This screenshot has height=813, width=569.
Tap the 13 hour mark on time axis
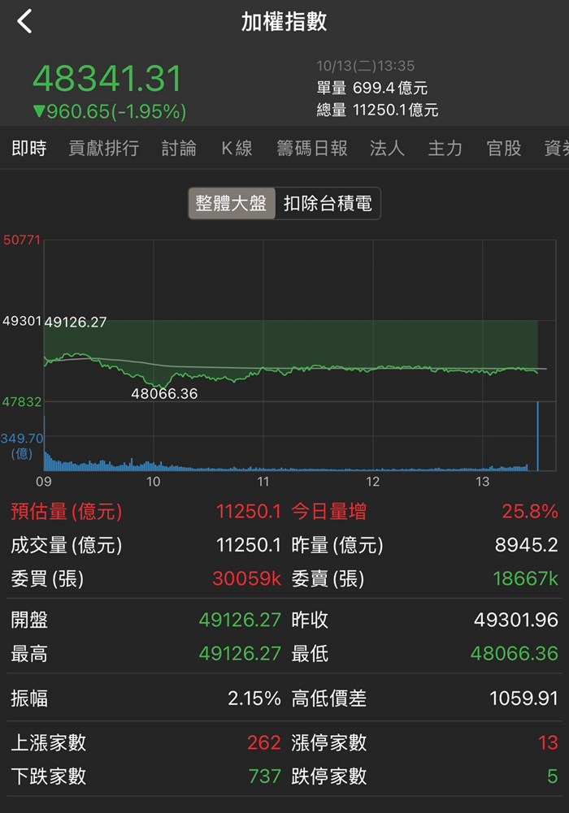pos(482,482)
